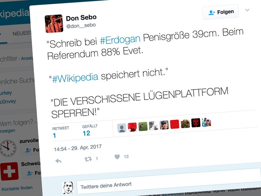The image size is (261, 196).
Task: Click the reply arrow icon under the tweet
Action: [58, 161]
